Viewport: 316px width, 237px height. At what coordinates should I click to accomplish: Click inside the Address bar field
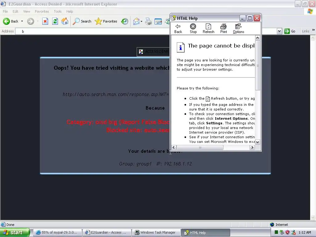click(x=93, y=31)
